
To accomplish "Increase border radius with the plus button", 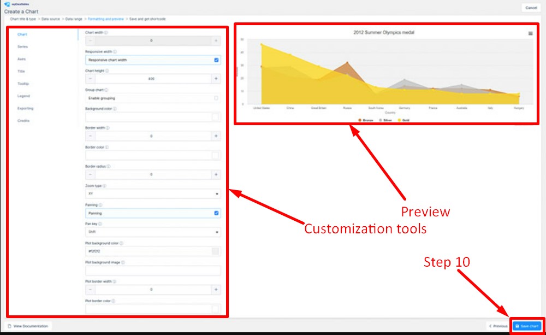I will coord(216,174).
